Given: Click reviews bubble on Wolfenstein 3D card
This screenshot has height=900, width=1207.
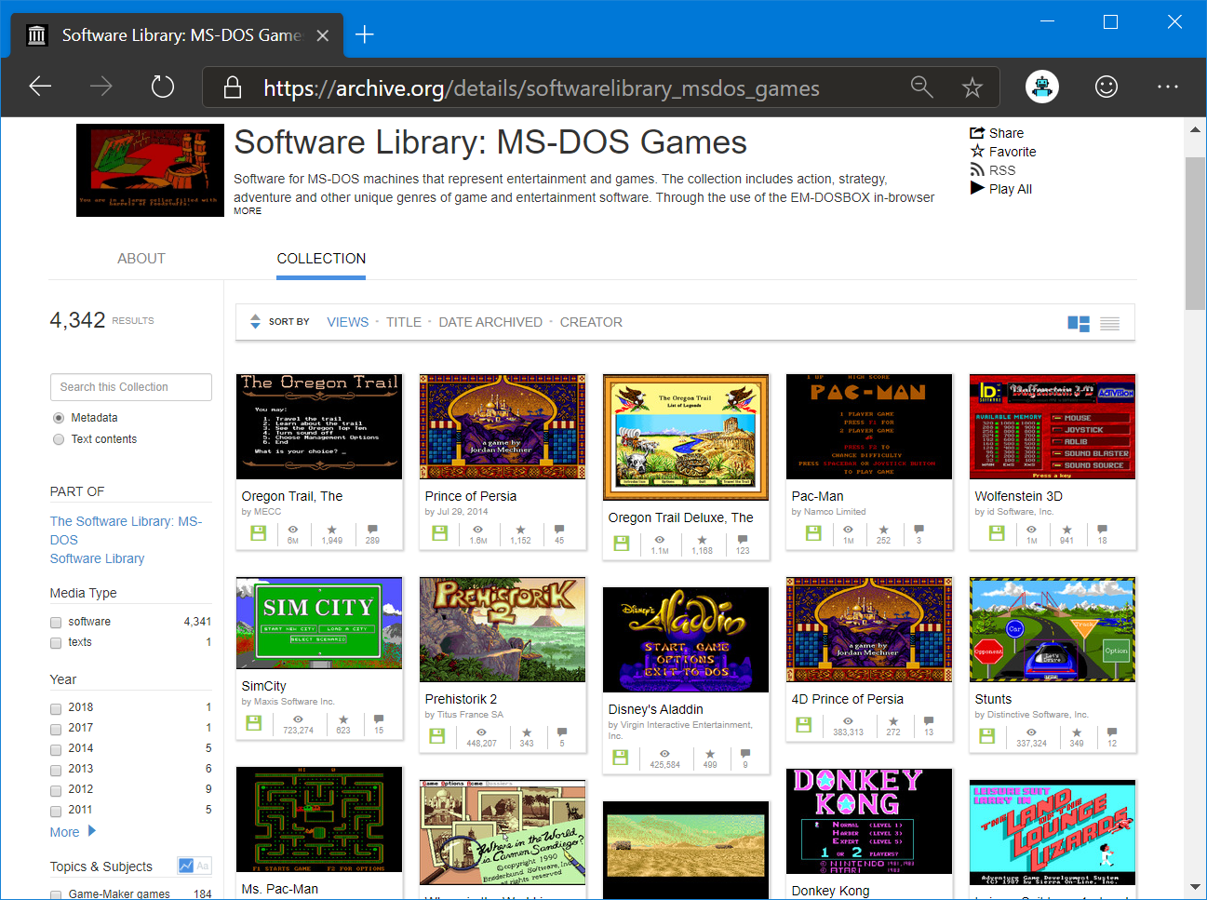Looking at the screenshot, I should (1103, 530).
